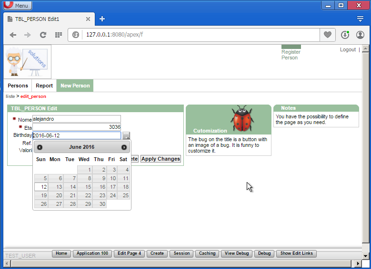Click the browser back arrow
Screen dimensions: 371x269
pyautogui.click(x=13, y=35)
